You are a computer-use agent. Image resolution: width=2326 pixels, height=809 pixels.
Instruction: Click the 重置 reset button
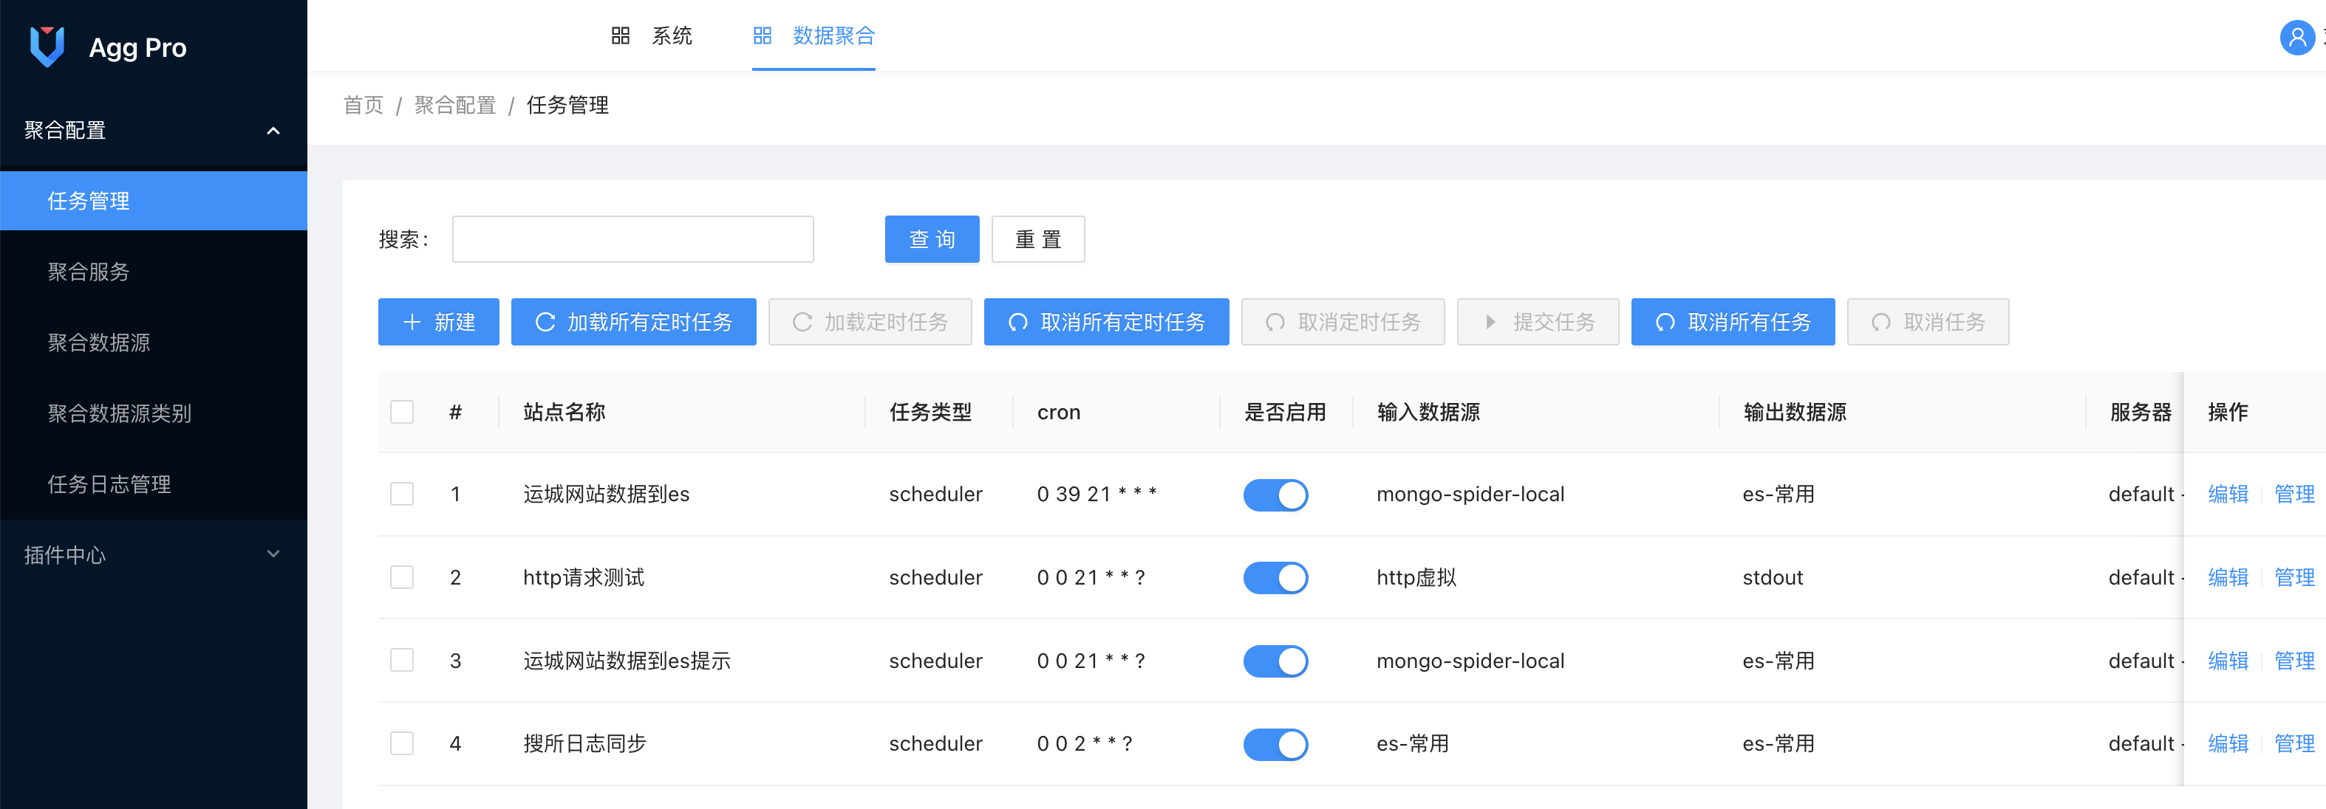coord(1038,239)
